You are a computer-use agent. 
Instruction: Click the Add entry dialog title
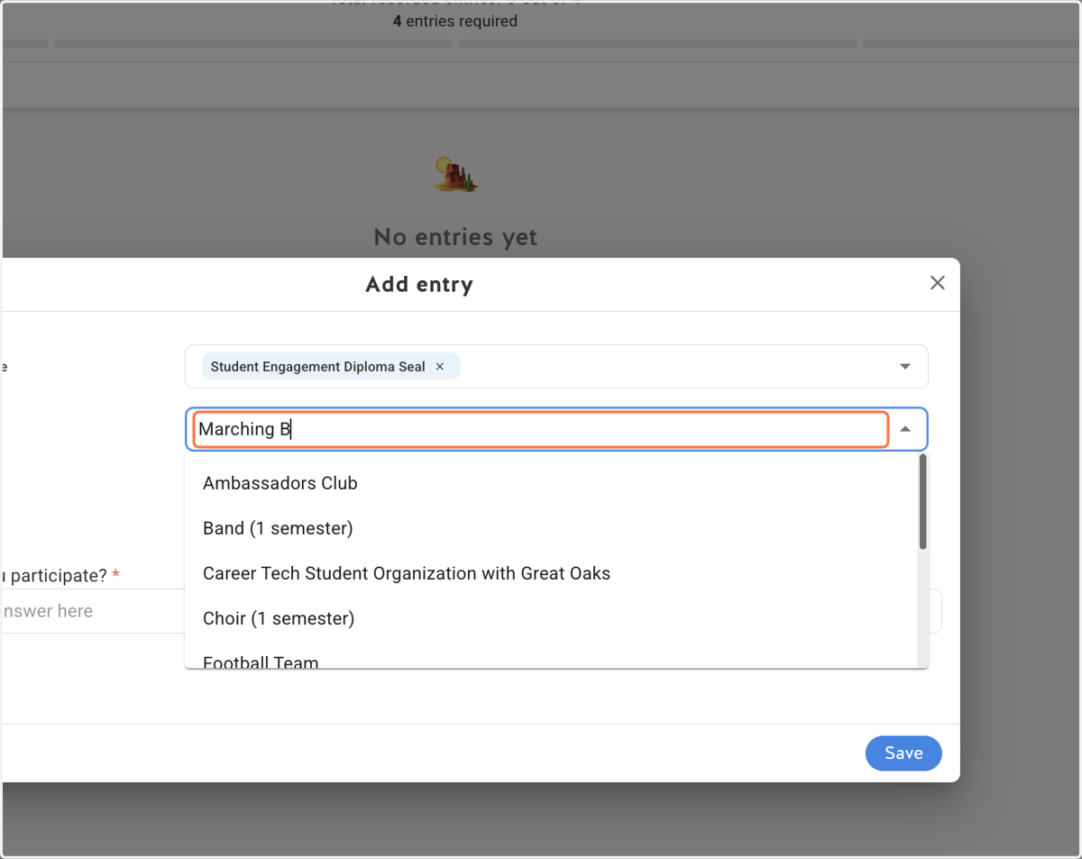coord(419,285)
